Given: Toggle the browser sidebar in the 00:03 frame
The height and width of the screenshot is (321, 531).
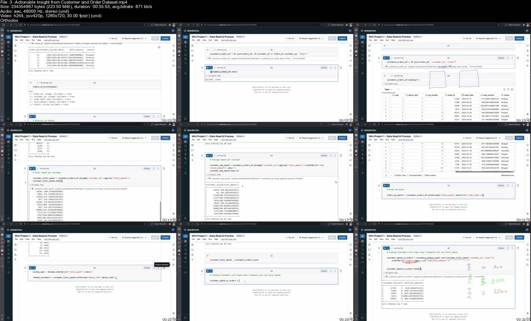Looking at the screenshot, I should tap(3, 25).
